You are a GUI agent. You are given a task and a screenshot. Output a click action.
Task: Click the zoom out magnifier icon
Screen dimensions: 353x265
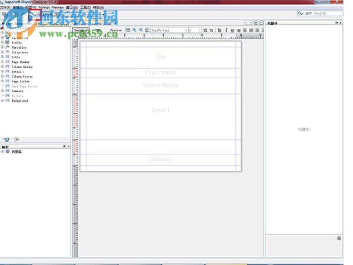[x=141, y=30]
